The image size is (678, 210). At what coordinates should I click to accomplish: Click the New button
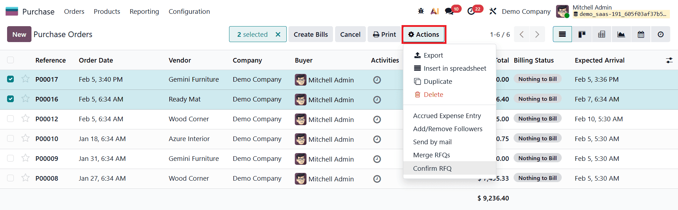tap(19, 34)
